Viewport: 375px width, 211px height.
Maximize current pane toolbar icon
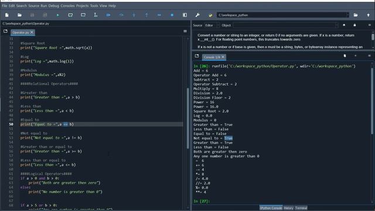tap(185, 15)
